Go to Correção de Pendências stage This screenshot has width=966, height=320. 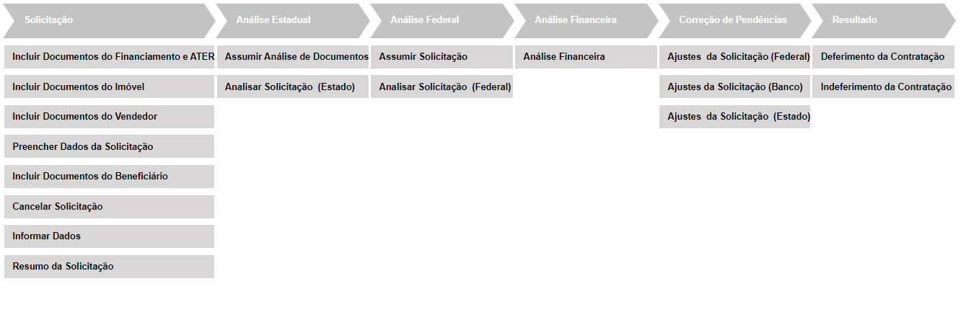click(733, 20)
